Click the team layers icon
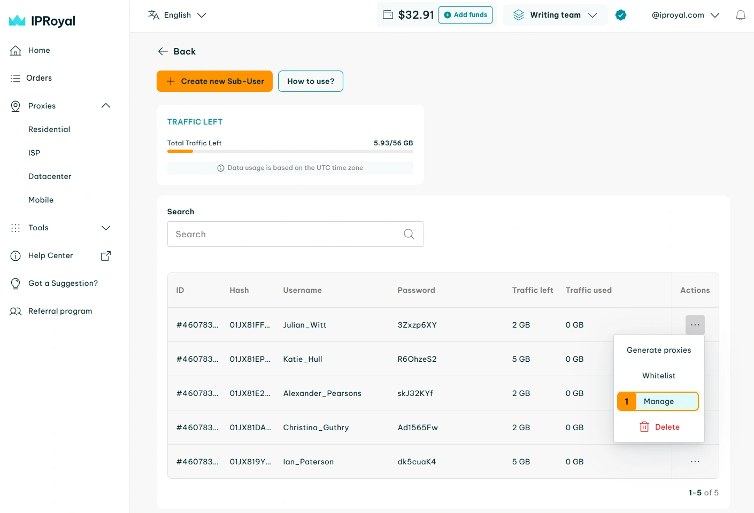The height and width of the screenshot is (513, 754). [x=519, y=15]
